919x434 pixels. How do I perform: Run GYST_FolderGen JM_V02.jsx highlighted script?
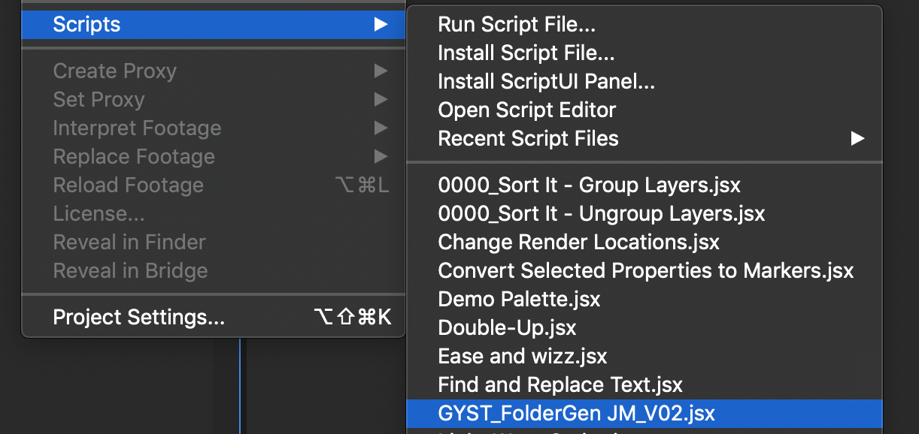tap(645, 414)
